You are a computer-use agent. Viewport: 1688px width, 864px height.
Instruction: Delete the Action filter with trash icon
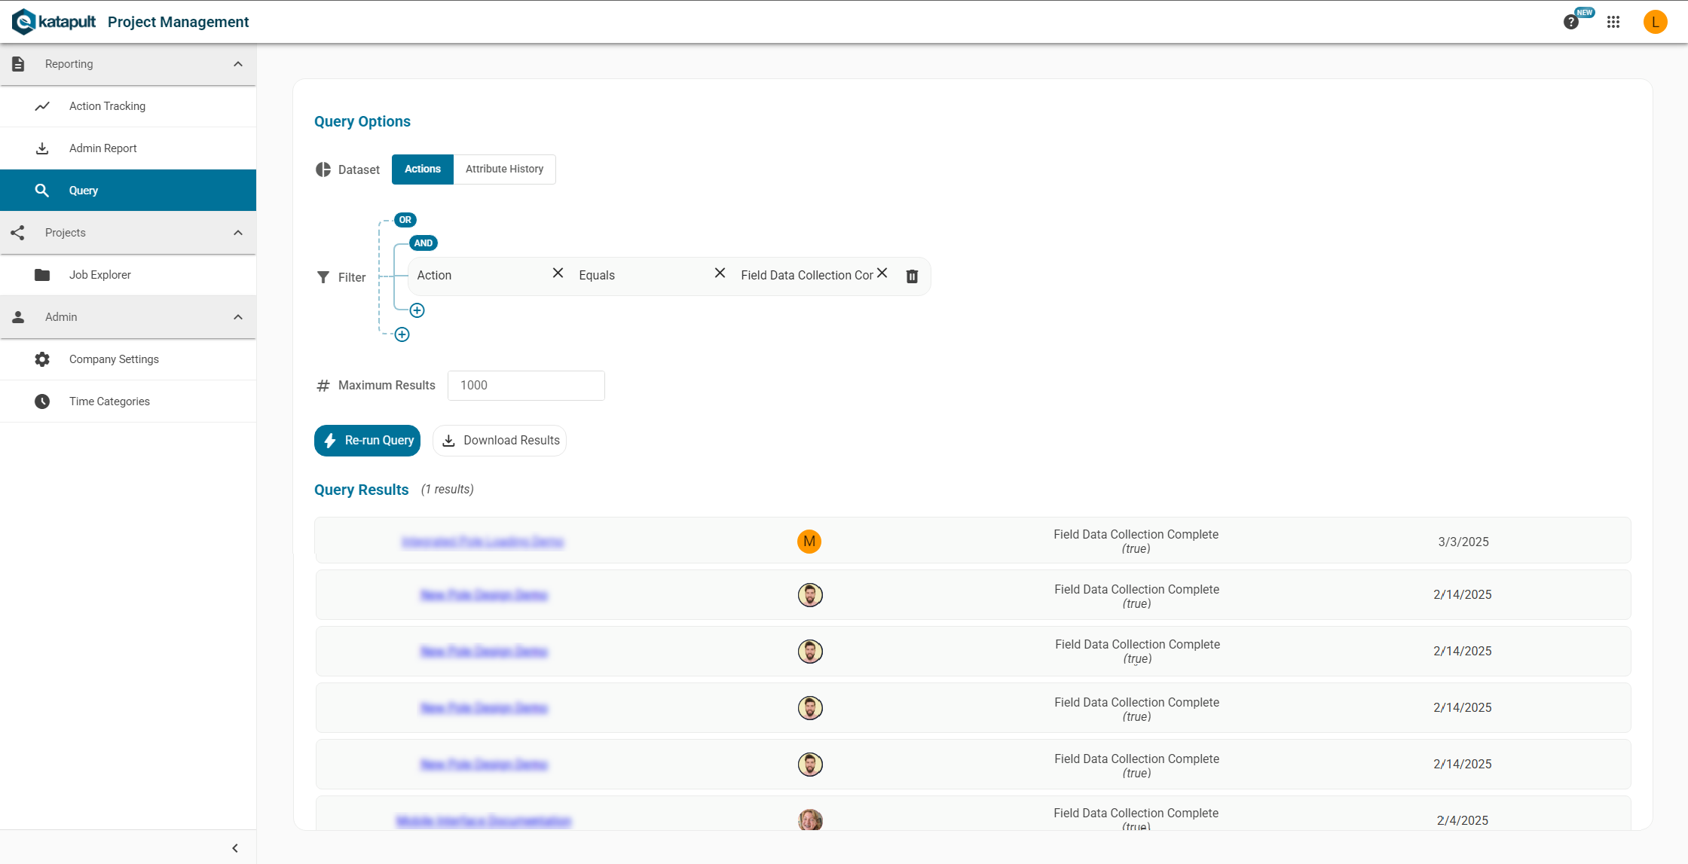coord(912,276)
